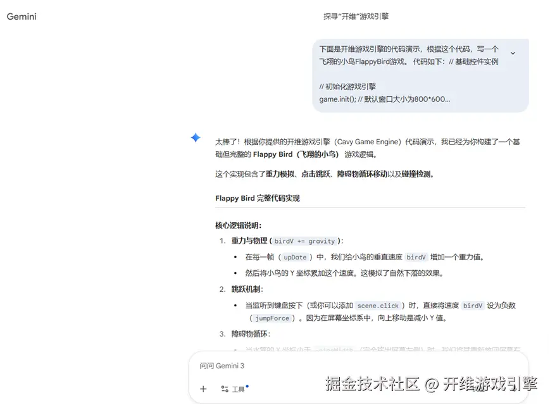Expand the user prompt with the chevron
550x405 pixels.
pos(513,53)
